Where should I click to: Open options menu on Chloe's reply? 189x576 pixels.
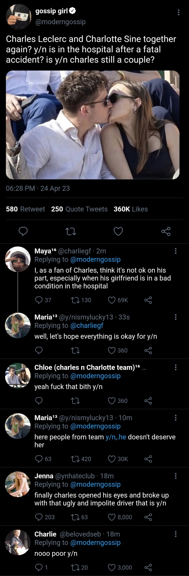pyautogui.click(x=176, y=367)
